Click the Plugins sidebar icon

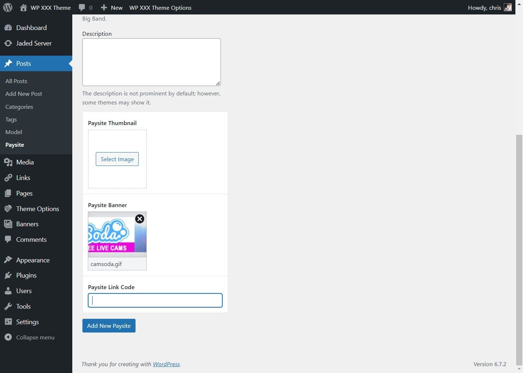tap(9, 275)
